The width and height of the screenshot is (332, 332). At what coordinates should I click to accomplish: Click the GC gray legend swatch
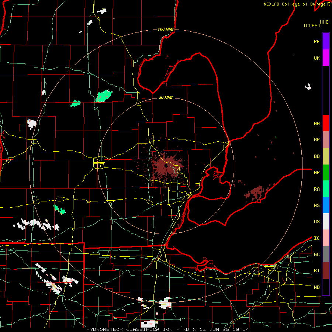click(x=326, y=254)
